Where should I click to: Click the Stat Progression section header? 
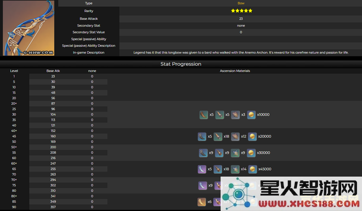click(181, 64)
